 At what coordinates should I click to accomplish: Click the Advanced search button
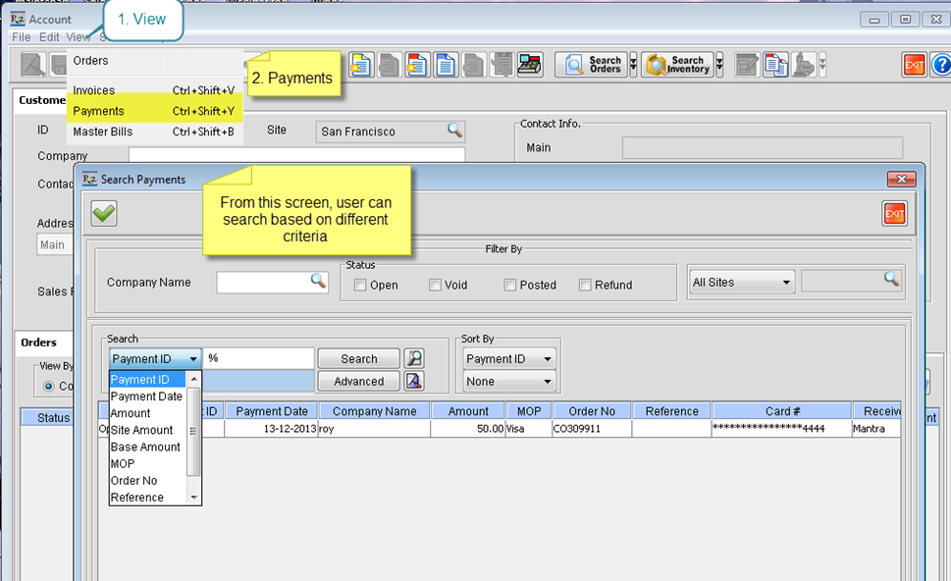(x=358, y=382)
